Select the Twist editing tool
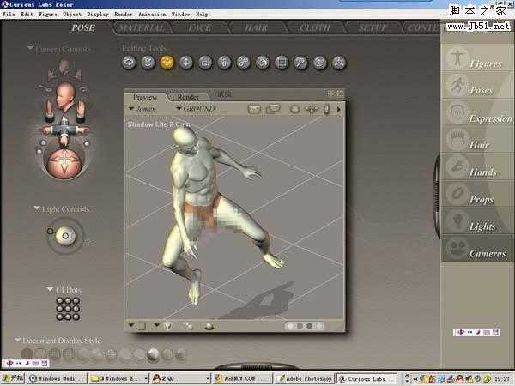The image size is (515, 386). pyautogui.click(x=148, y=62)
